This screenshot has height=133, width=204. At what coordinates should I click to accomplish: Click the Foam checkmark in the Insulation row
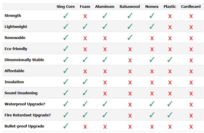[x=85, y=82]
